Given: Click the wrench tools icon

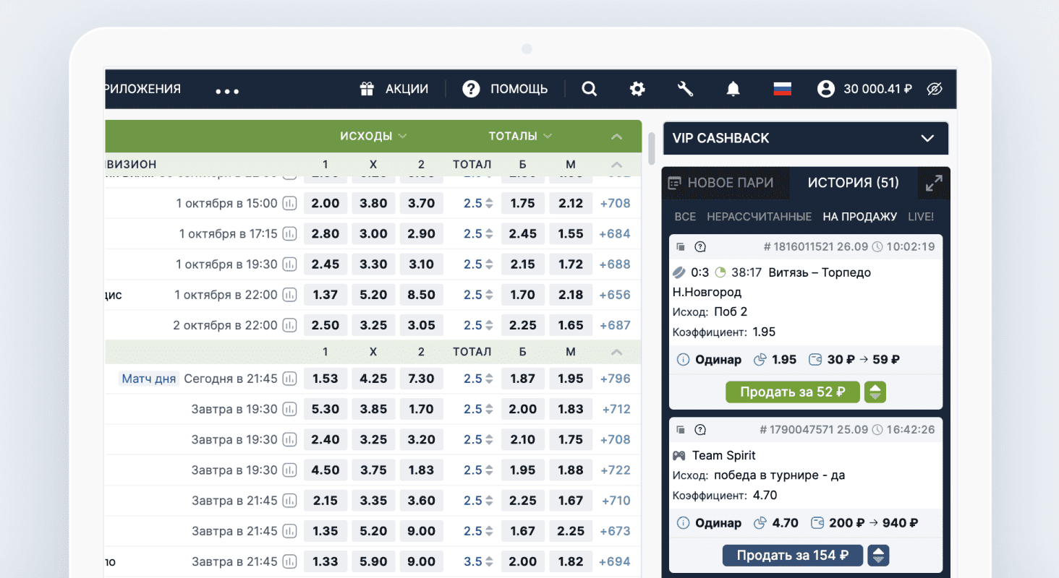Looking at the screenshot, I should point(685,89).
